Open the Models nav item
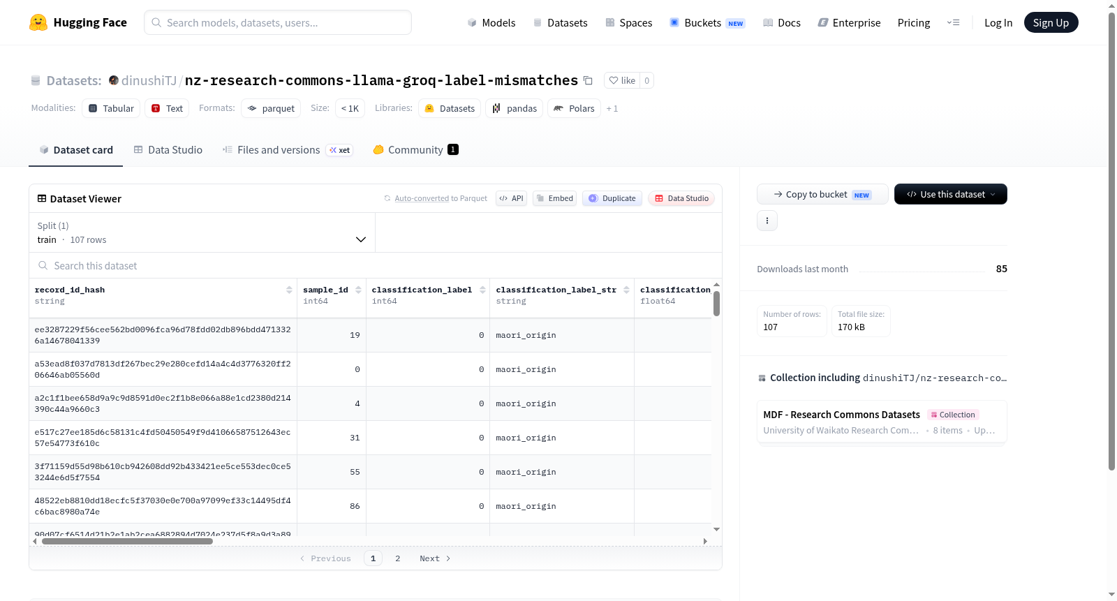Viewport: 1117px width, 601px height. click(x=491, y=22)
